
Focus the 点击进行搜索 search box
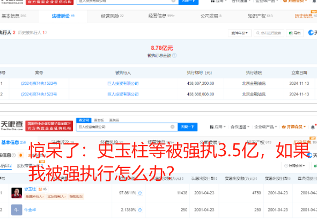(x=269, y=33)
